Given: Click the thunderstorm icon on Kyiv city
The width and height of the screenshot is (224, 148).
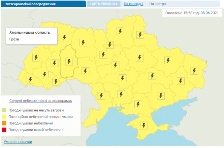Looking at the screenshot, I should click(x=110, y=45).
